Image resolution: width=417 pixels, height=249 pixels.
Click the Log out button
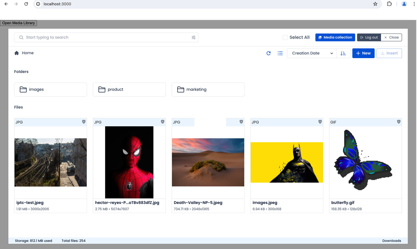tap(369, 38)
